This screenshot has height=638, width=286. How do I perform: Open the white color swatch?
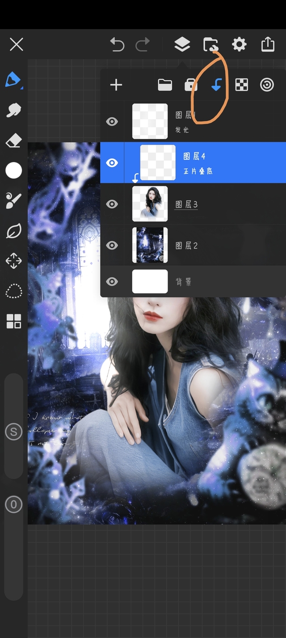click(x=13, y=171)
